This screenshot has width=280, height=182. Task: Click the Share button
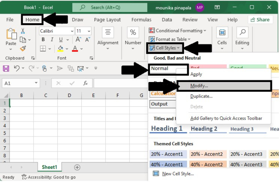(260, 20)
